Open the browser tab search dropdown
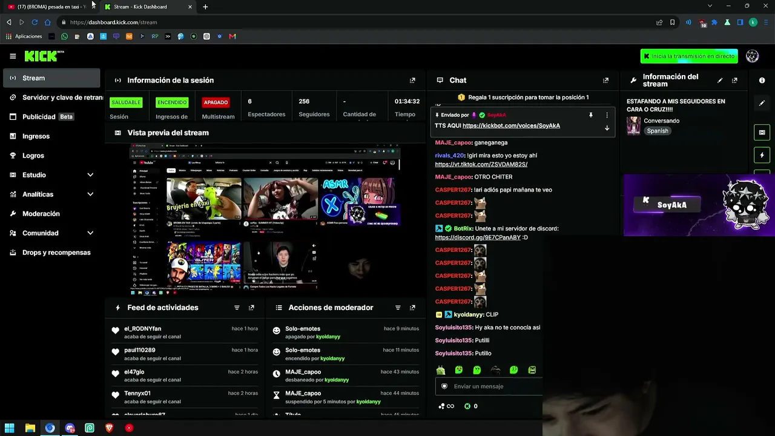This screenshot has height=436, width=775. click(710, 6)
